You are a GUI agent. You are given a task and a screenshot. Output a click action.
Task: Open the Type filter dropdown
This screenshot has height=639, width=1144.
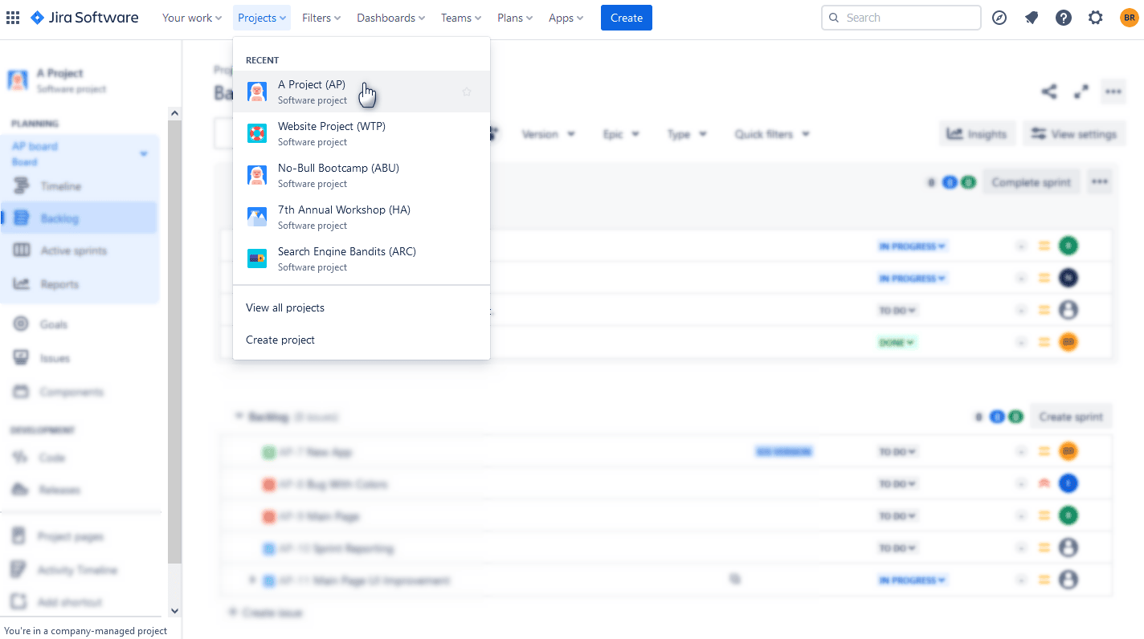pos(687,134)
